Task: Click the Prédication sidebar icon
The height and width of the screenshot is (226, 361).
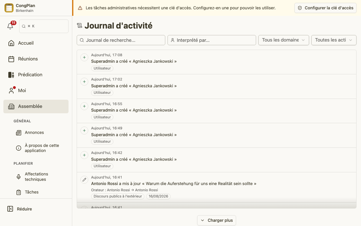Action: pyautogui.click(x=11, y=75)
